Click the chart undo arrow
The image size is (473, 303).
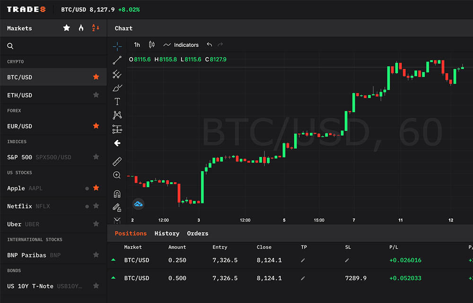coord(210,45)
